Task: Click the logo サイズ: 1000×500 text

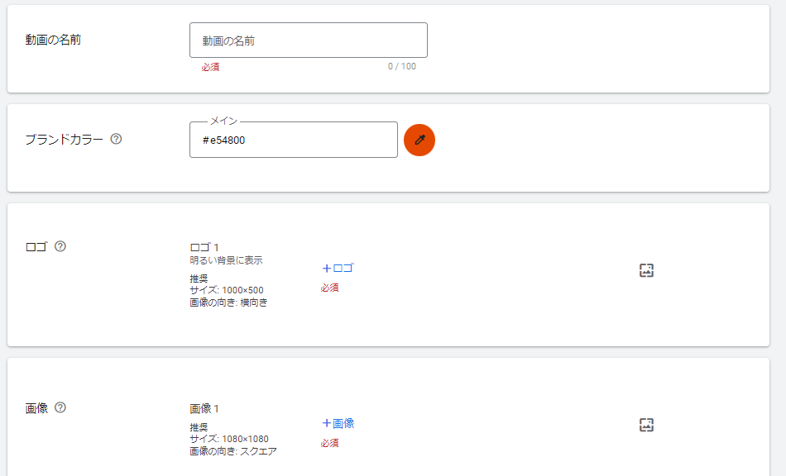Action: point(227,290)
